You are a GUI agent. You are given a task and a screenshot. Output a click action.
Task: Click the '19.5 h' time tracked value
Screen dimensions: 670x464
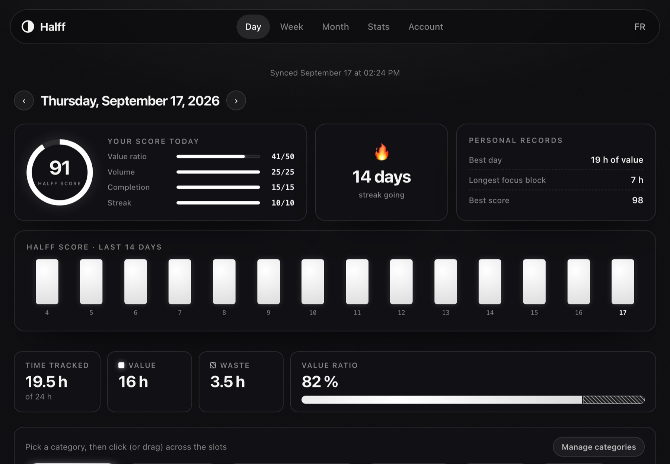click(47, 382)
